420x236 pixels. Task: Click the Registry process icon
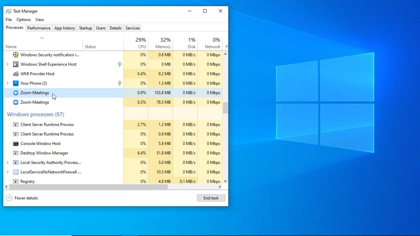click(15, 181)
